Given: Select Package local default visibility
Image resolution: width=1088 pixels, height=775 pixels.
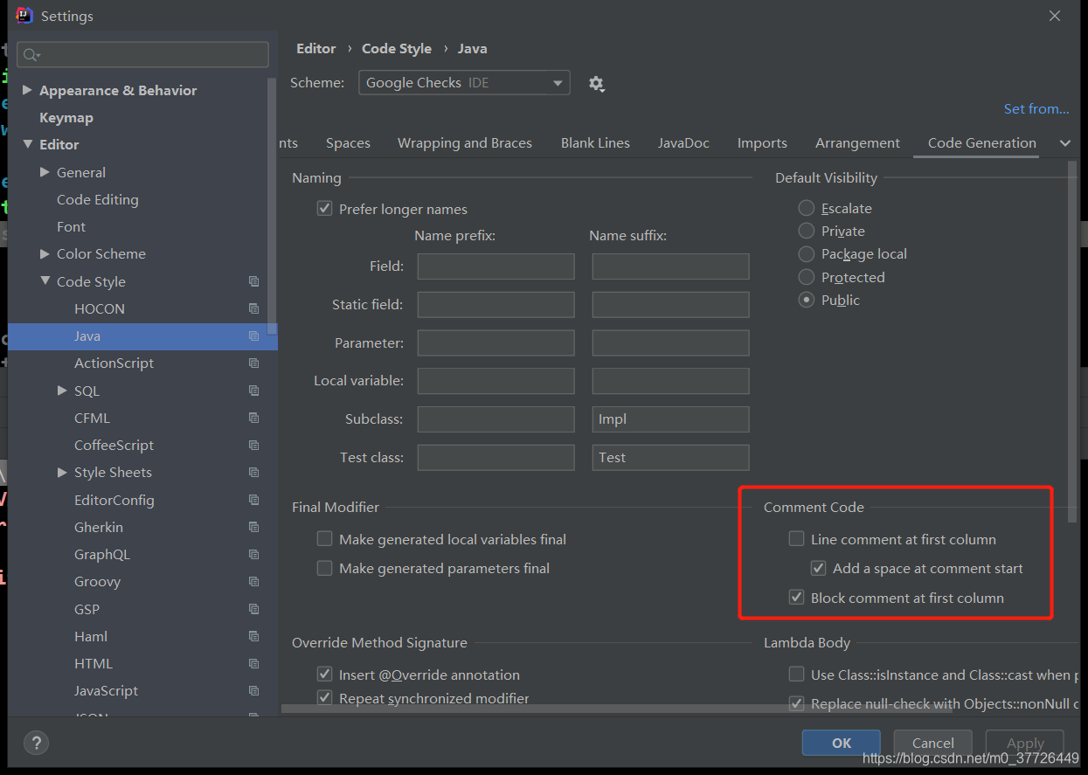Looking at the screenshot, I should 807,253.
